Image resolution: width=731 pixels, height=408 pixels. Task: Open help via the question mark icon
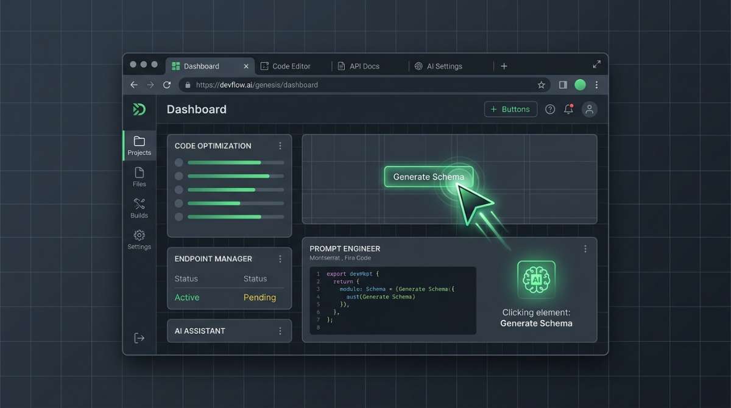click(550, 110)
